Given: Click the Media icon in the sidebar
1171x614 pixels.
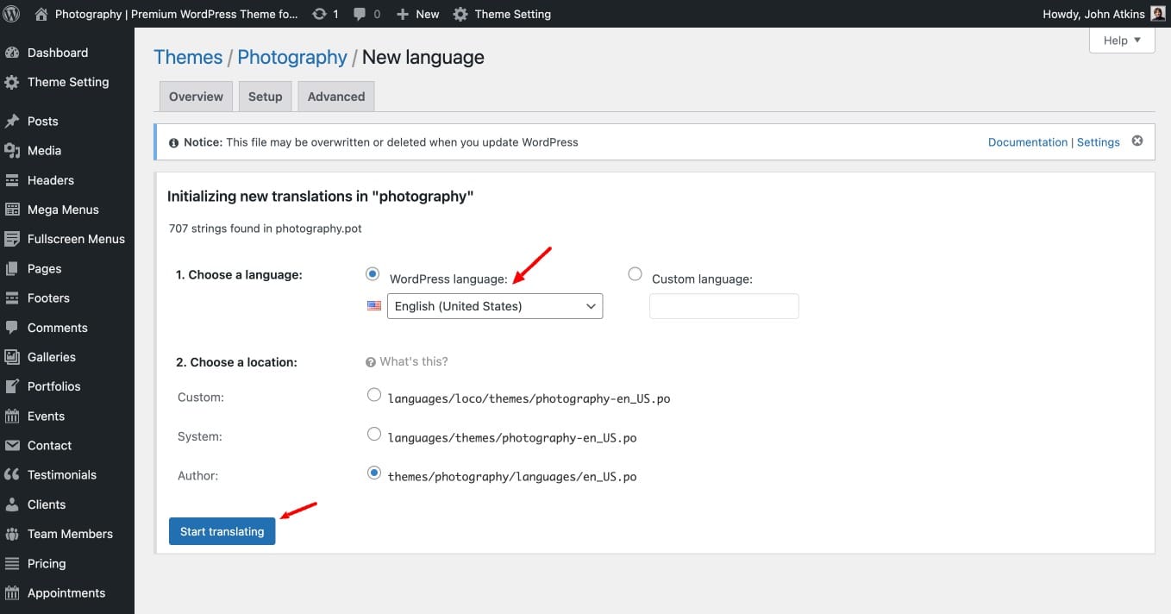Looking at the screenshot, I should [12, 151].
